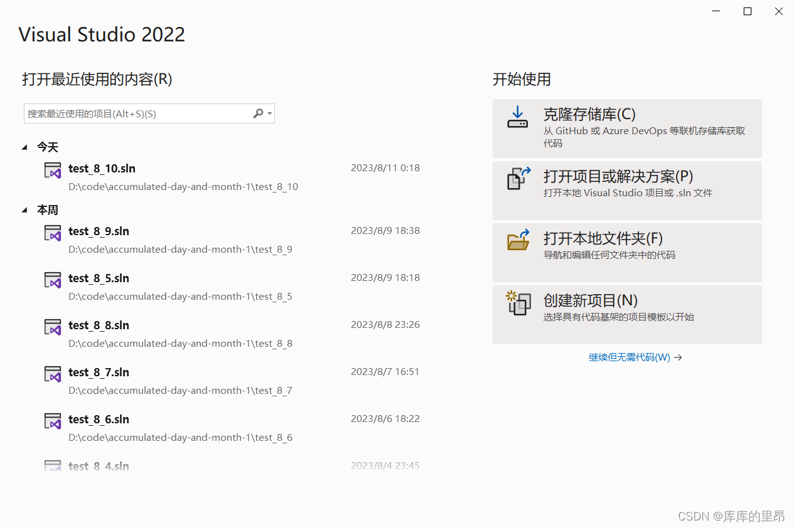Collapse the 本周 group

coord(24,210)
